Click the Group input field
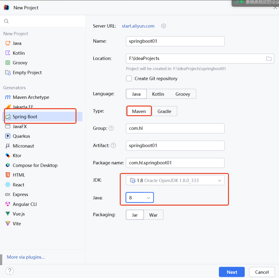Viewport: 279px width, 278px height. (175, 128)
